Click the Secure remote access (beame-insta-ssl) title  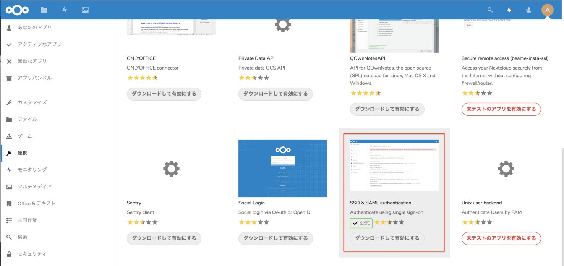(505, 58)
